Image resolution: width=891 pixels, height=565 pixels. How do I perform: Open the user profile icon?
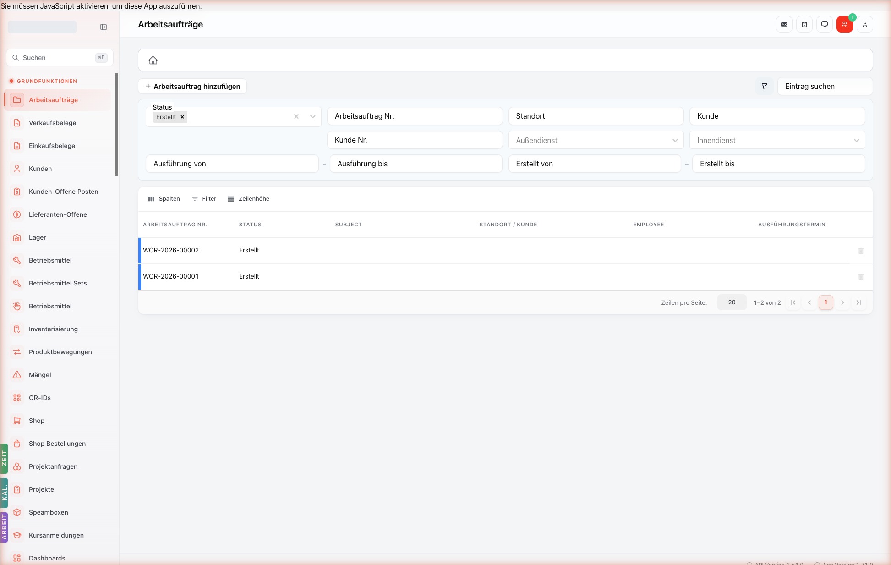pos(865,24)
